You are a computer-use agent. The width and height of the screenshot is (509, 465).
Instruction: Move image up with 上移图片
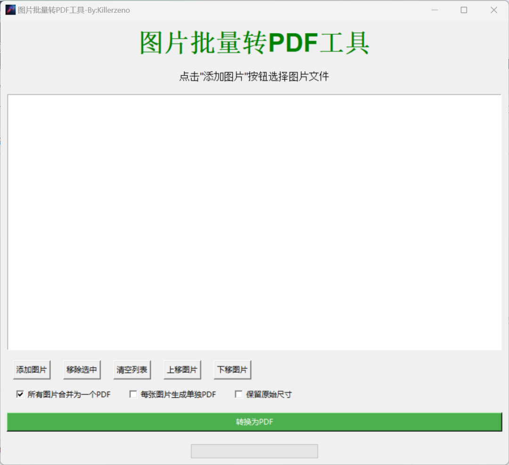[182, 370]
